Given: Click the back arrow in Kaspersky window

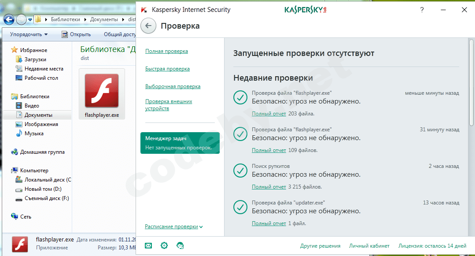Looking at the screenshot, I should 148,26.
